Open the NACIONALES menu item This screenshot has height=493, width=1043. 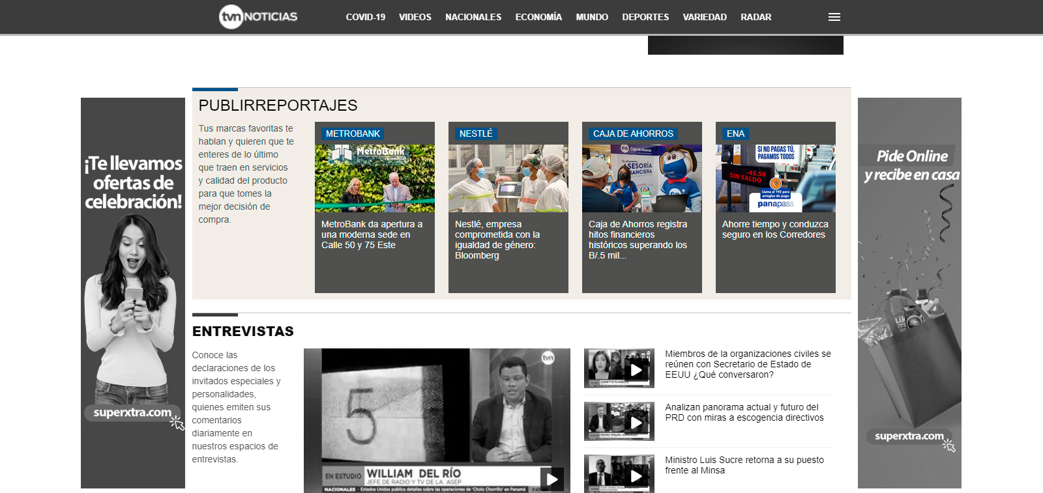coord(473,17)
